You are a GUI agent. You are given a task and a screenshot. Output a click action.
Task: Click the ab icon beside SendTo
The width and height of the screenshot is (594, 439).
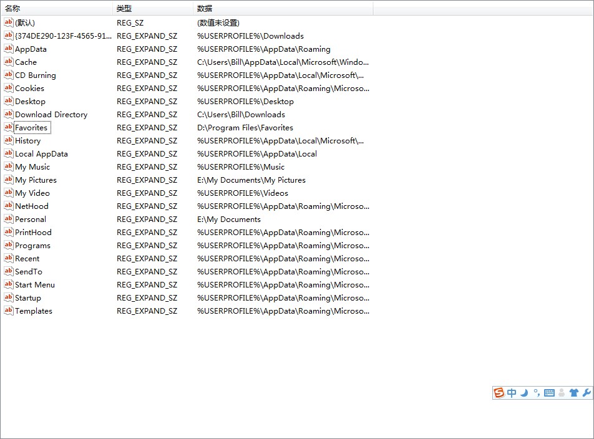[8, 271]
